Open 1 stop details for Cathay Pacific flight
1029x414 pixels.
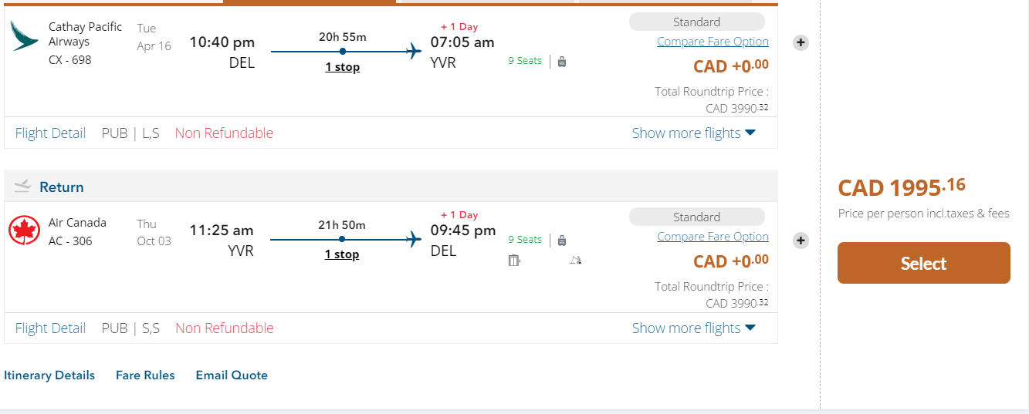point(342,67)
